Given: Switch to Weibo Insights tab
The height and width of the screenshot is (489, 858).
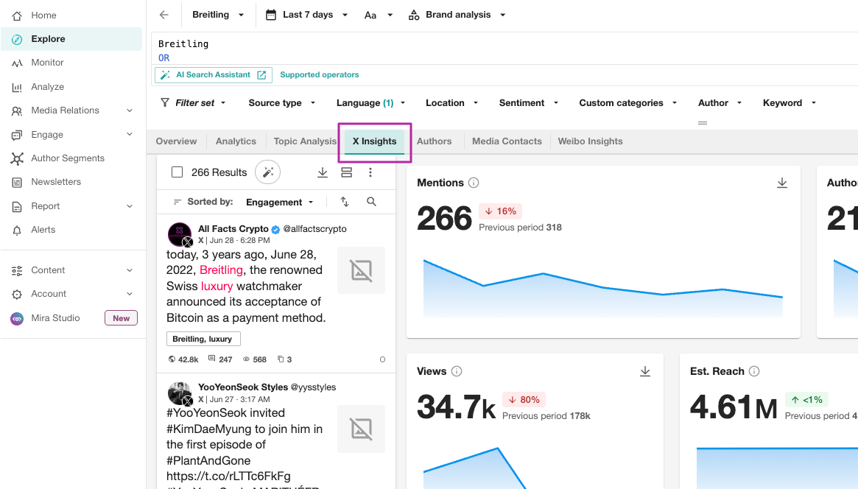Looking at the screenshot, I should pyautogui.click(x=590, y=141).
